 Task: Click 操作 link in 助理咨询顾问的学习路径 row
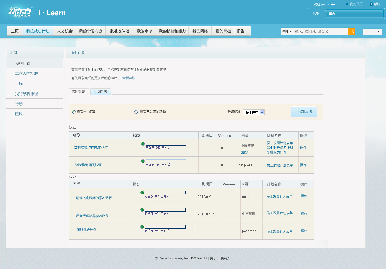click(x=304, y=196)
